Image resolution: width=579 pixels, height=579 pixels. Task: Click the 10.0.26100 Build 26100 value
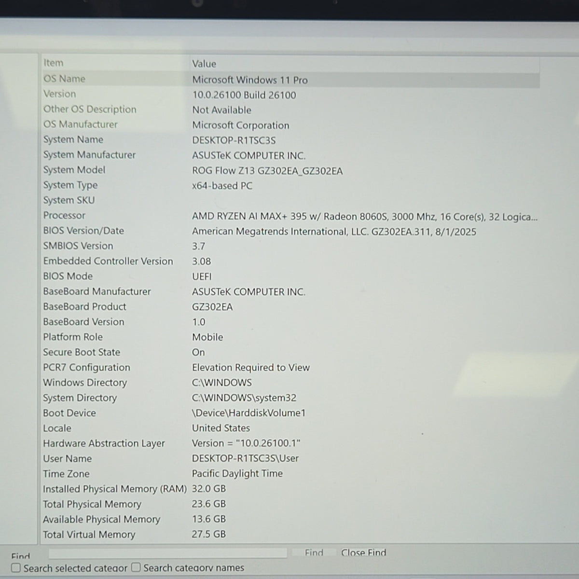pyautogui.click(x=244, y=95)
